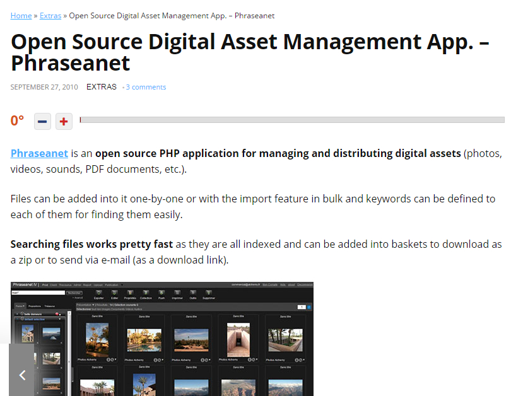Open the Extras breadcrumb link

(x=50, y=16)
